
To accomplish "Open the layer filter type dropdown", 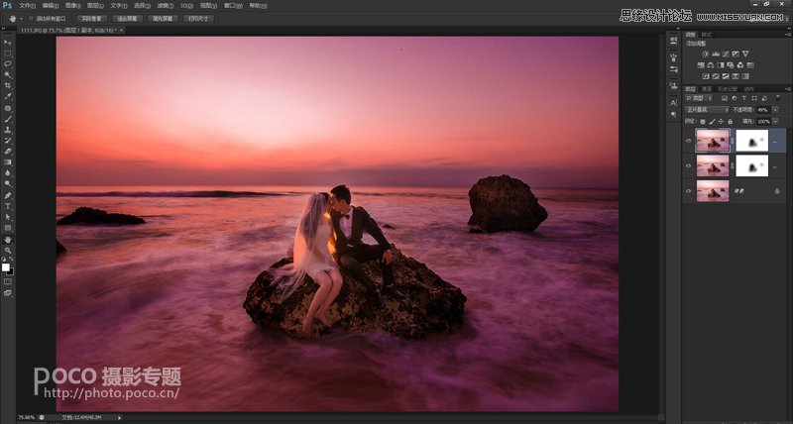I will click(699, 98).
